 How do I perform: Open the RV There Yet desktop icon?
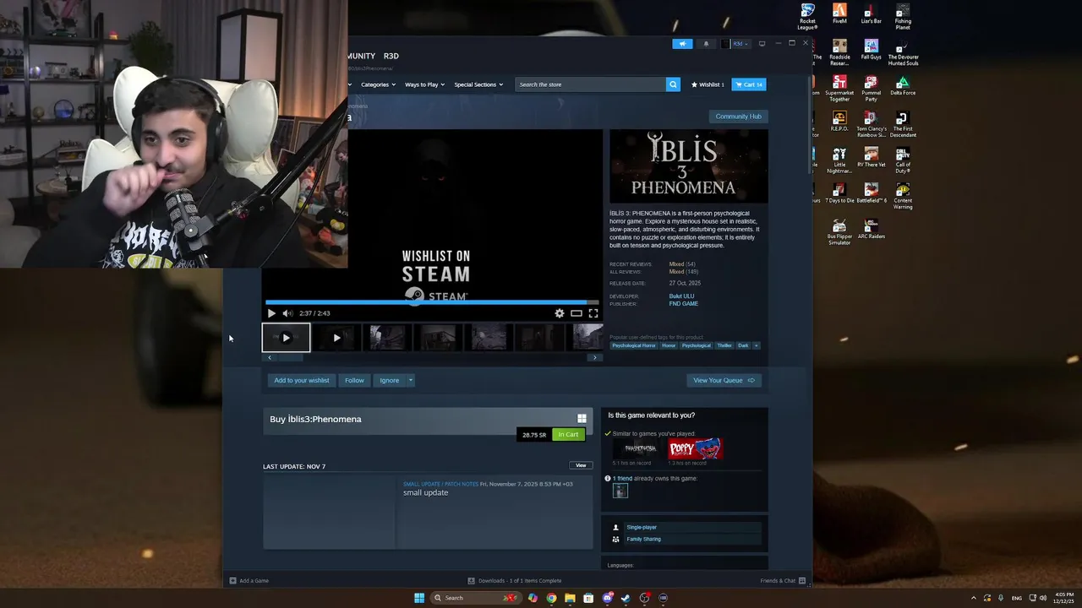tap(871, 157)
